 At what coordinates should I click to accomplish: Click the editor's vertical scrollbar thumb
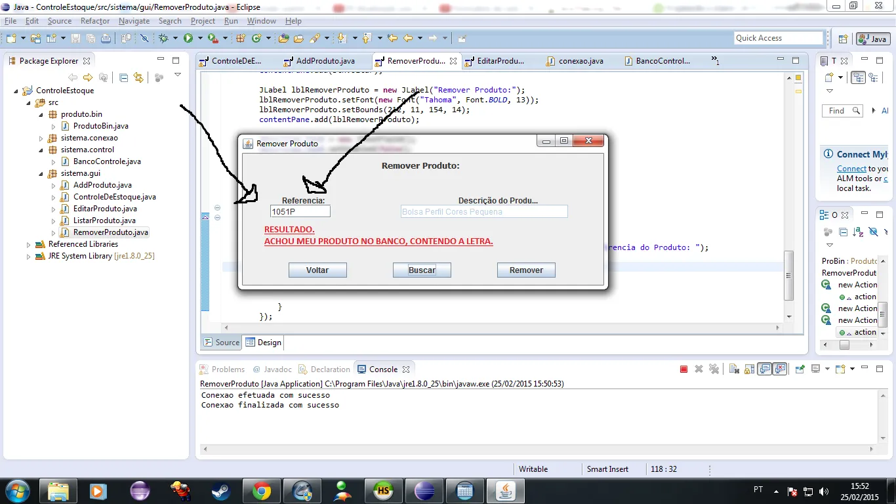(x=790, y=276)
